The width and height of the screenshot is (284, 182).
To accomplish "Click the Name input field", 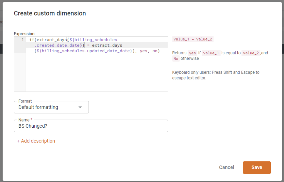I will (91, 126).
